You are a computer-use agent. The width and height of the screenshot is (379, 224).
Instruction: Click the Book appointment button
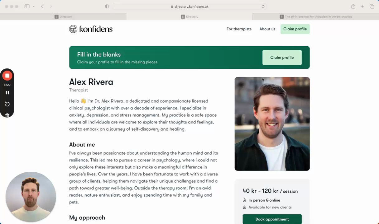[272, 219]
